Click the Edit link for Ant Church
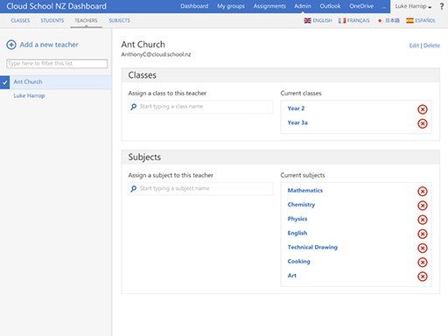 coord(414,45)
